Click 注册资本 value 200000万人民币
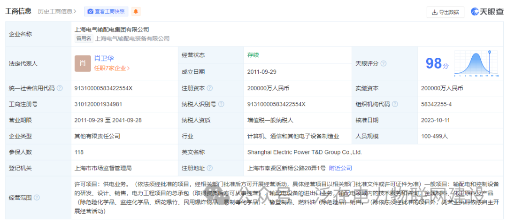Viewport: 507px width, 223px height. point(268,88)
